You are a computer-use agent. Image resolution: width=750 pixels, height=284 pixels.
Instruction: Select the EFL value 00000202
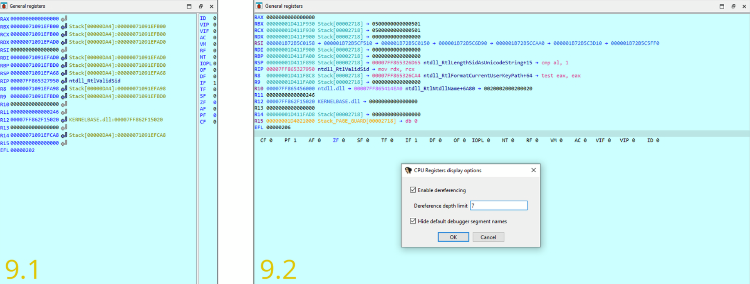(23, 151)
